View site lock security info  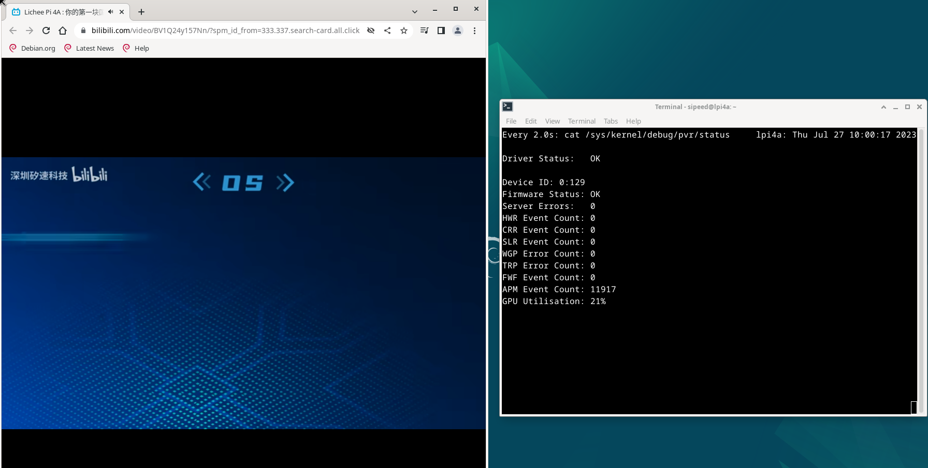tap(83, 31)
